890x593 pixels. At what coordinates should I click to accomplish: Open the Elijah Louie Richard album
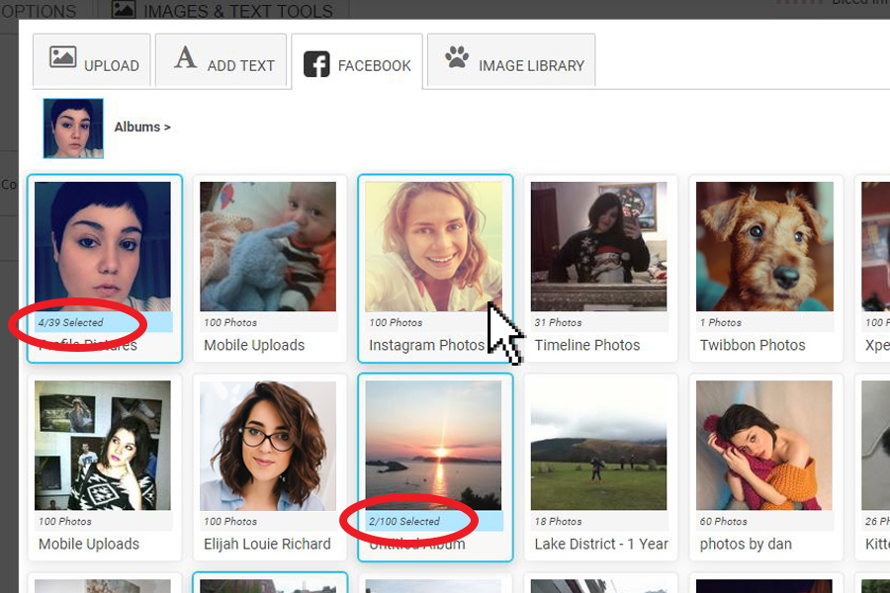[x=268, y=446]
